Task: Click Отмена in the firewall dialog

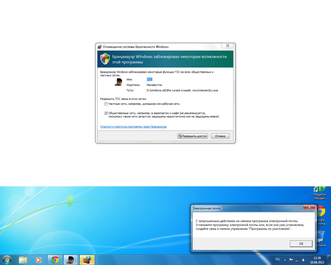Action: click(x=220, y=136)
